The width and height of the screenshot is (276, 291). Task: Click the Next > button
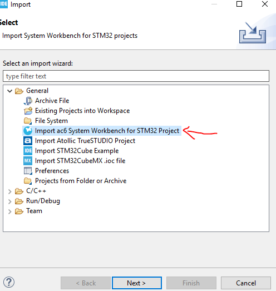pos(137,283)
